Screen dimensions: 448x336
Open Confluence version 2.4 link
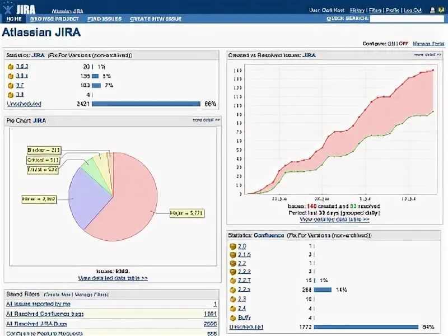[x=242, y=309]
